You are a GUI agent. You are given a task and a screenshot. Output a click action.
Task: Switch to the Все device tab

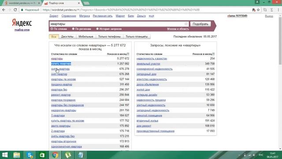coord(54,37)
